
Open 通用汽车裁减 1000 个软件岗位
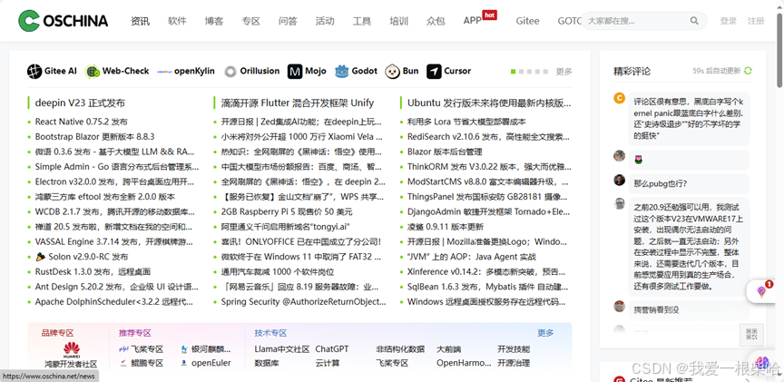pyautogui.click(x=278, y=272)
